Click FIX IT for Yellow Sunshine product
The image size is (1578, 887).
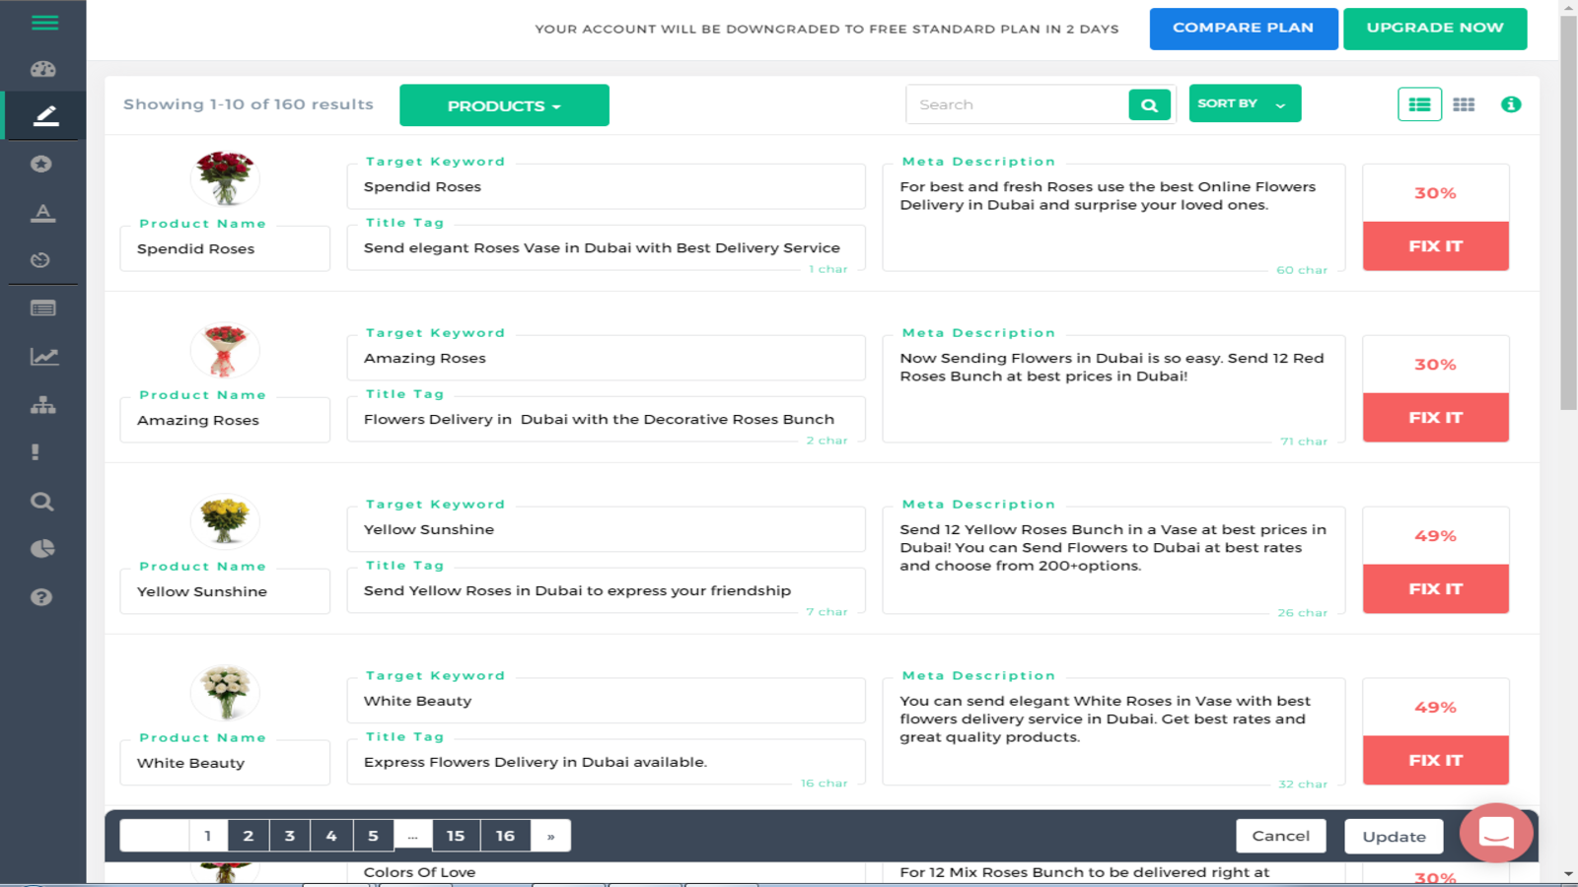pyautogui.click(x=1435, y=588)
